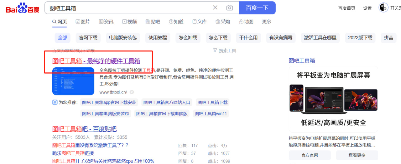Select the 全部 filter chip

pyautogui.click(x=62, y=37)
